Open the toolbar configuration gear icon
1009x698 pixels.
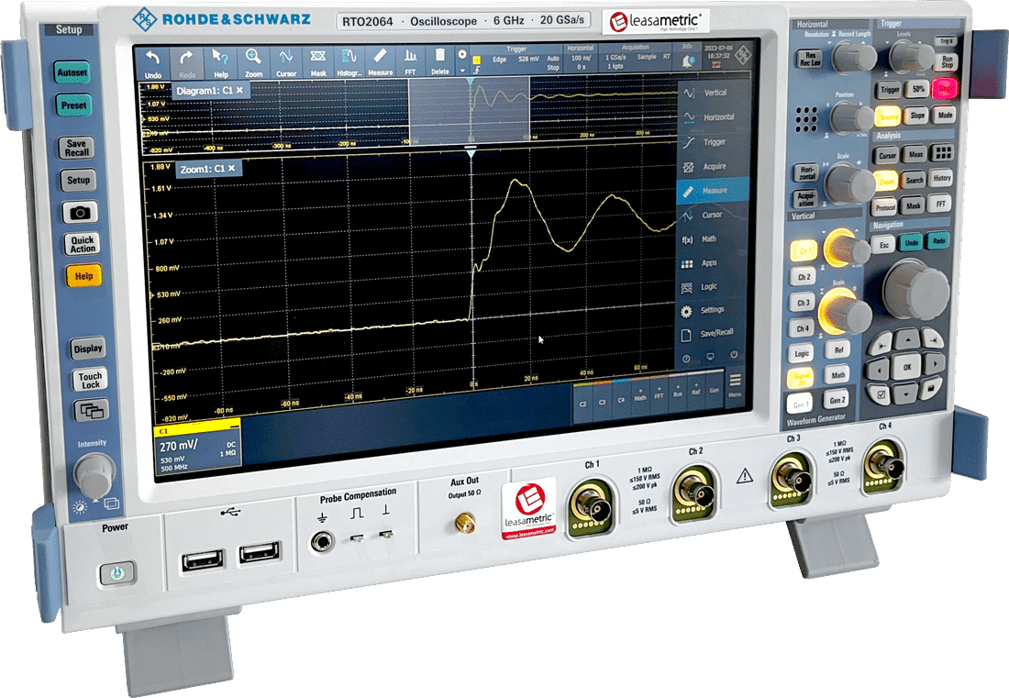coord(462,55)
